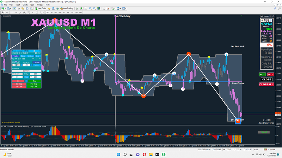Open the Tools menu
Viewport: 282px width, 158px height.
coord(32,5)
